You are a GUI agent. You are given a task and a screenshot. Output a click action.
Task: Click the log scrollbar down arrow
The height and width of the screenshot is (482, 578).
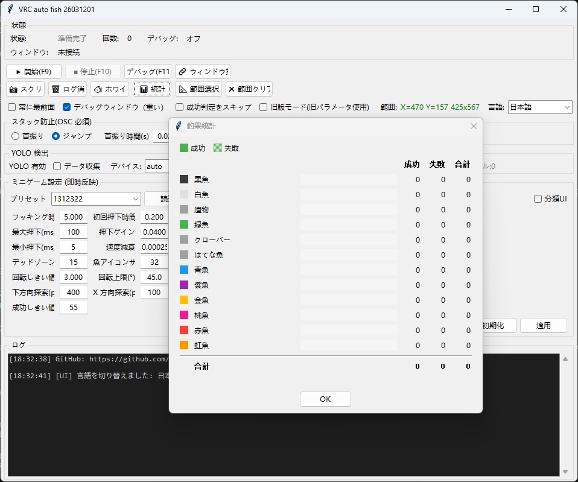565,472
